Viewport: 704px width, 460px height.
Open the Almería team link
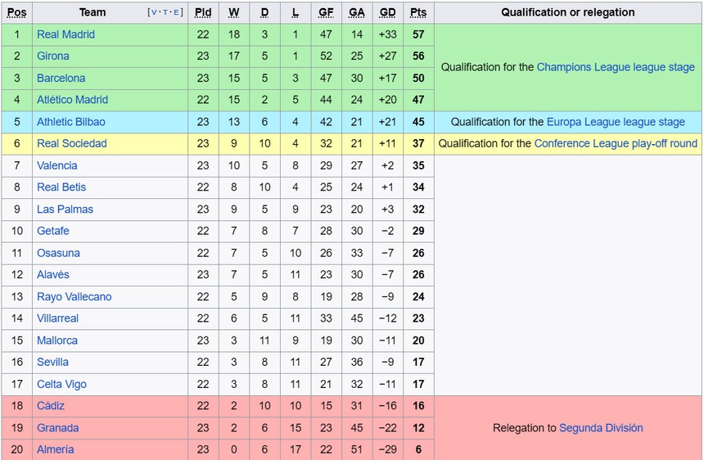click(55, 449)
